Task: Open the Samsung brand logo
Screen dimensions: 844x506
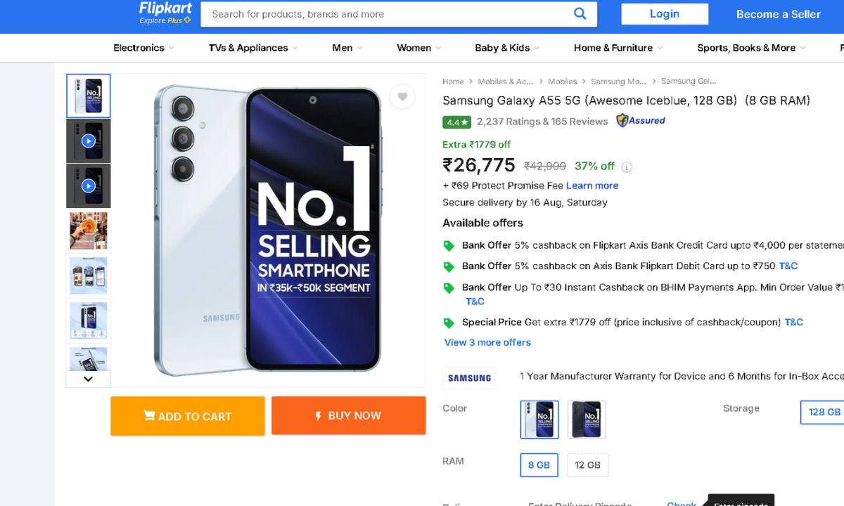Action: [469, 378]
